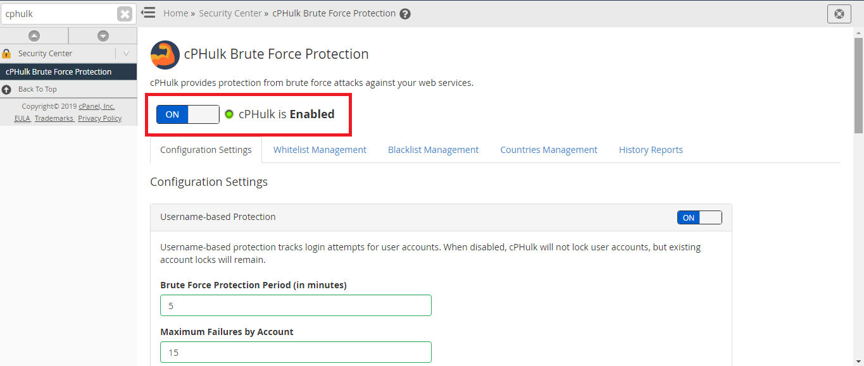The height and width of the screenshot is (366, 864).
Task: Click the sidebar scroll-down arrow
Action: coord(103,36)
